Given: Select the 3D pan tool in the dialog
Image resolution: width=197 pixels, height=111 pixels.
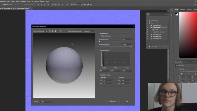Looking at the screenshot, I should [x=53, y=31].
